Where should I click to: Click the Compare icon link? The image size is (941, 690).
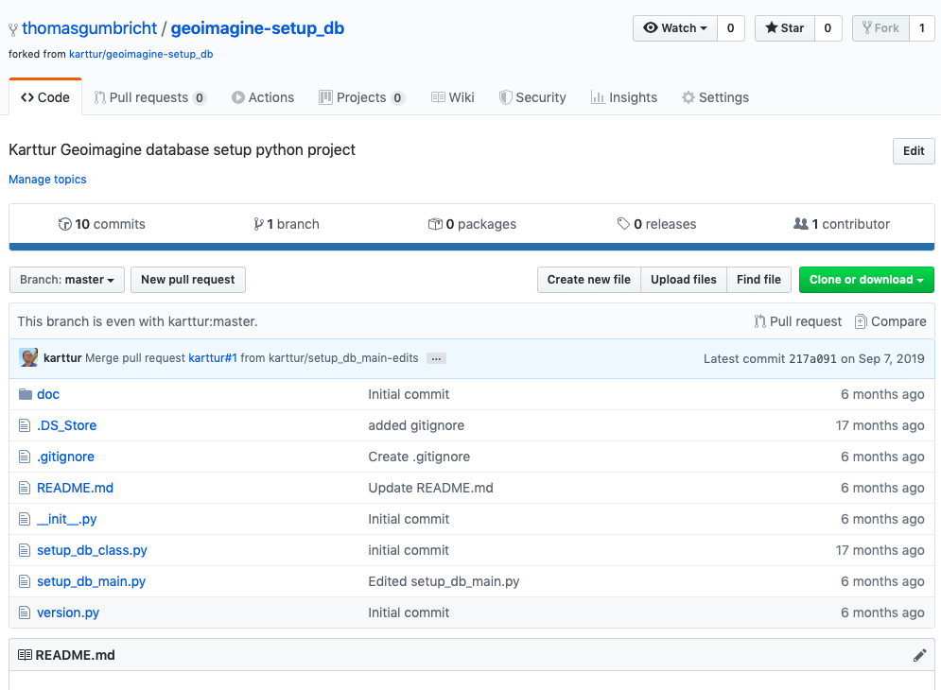(x=860, y=321)
